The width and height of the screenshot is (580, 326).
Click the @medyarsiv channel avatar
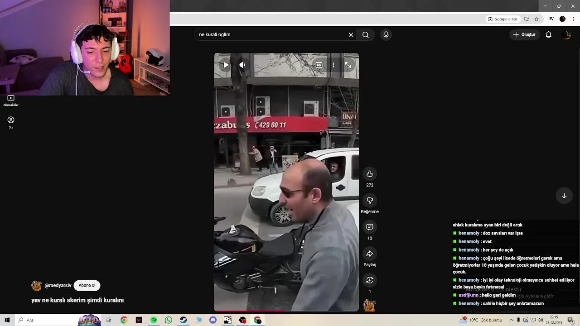(x=37, y=286)
